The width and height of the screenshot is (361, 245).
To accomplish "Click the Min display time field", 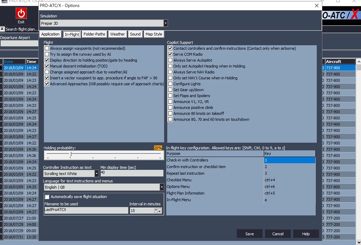I will (x=132, y=173).
